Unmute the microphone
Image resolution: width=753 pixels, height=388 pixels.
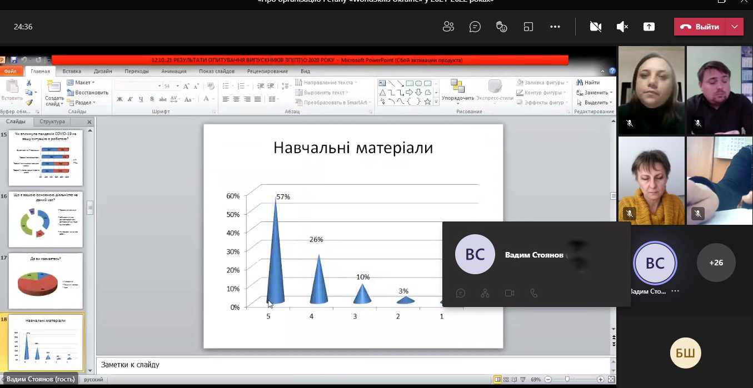click(622, 27)
